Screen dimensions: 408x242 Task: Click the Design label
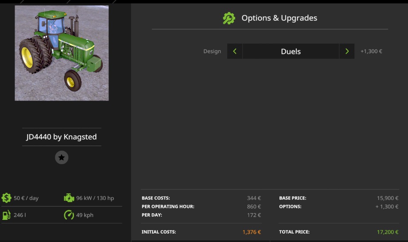pyautogui.click(x=212, y=51)
